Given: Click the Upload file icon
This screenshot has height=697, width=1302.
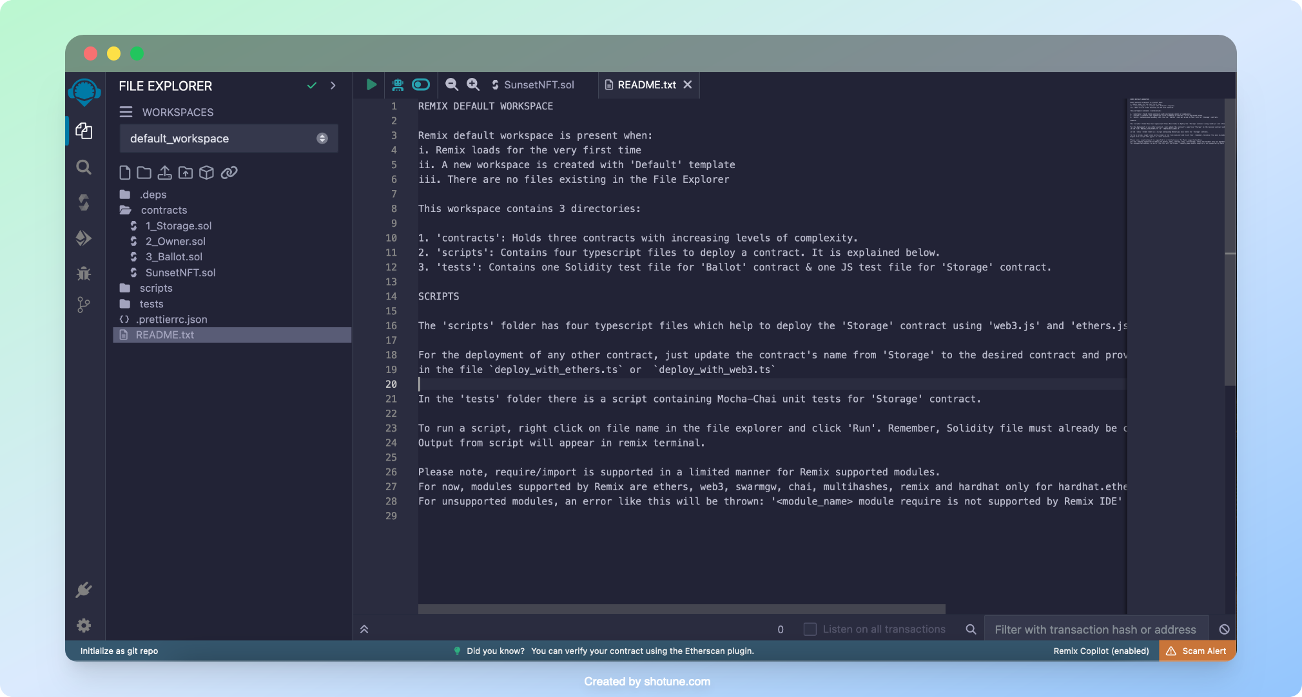Looking at the screenshot, I should coord(165,173).
